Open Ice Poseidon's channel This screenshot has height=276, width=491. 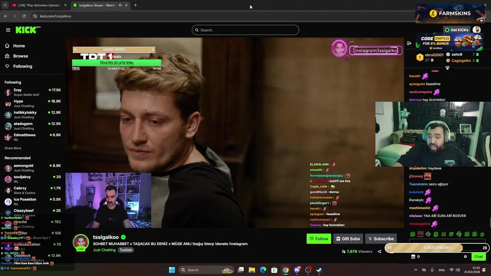pos(33,201)
